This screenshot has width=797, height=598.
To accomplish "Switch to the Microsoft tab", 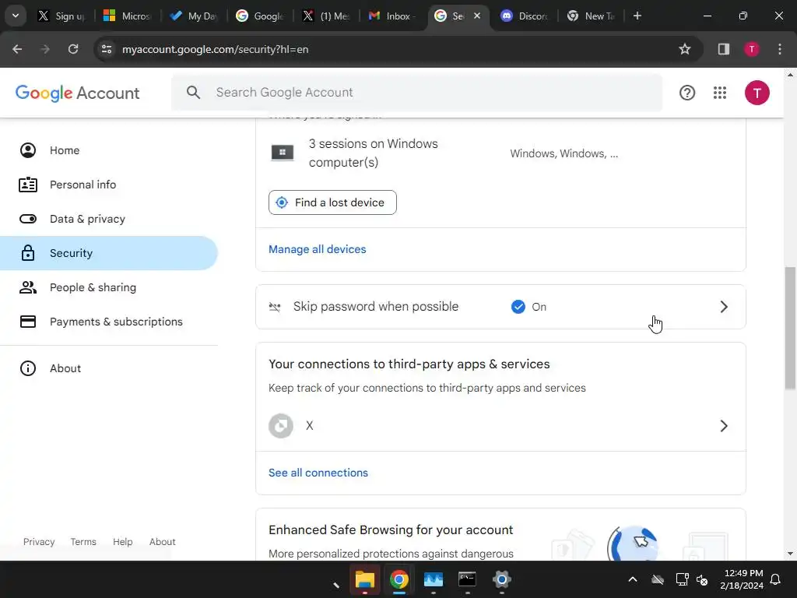I will tap(127, 16).
